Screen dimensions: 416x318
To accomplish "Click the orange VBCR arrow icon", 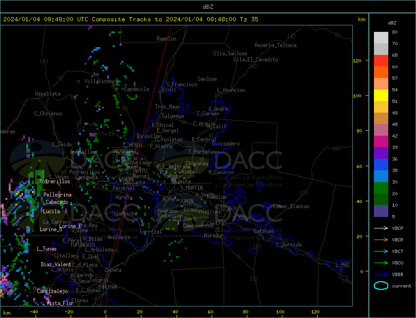I will (x=381, y=240).
